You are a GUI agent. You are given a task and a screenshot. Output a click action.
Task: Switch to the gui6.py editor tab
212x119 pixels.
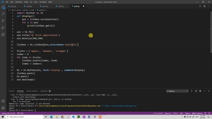29,6
